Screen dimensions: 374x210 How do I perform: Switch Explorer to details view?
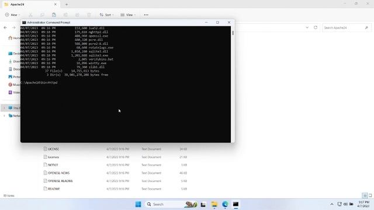pos(365,196)
